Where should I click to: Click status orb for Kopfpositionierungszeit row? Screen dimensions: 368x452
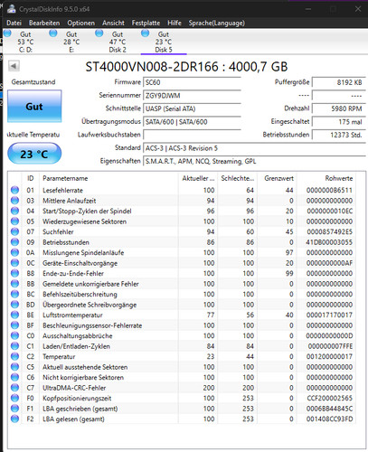(x=14, y=398)
